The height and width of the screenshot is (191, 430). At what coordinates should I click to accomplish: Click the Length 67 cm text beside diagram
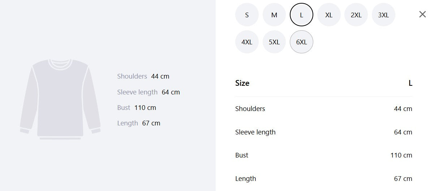[138, 123]
